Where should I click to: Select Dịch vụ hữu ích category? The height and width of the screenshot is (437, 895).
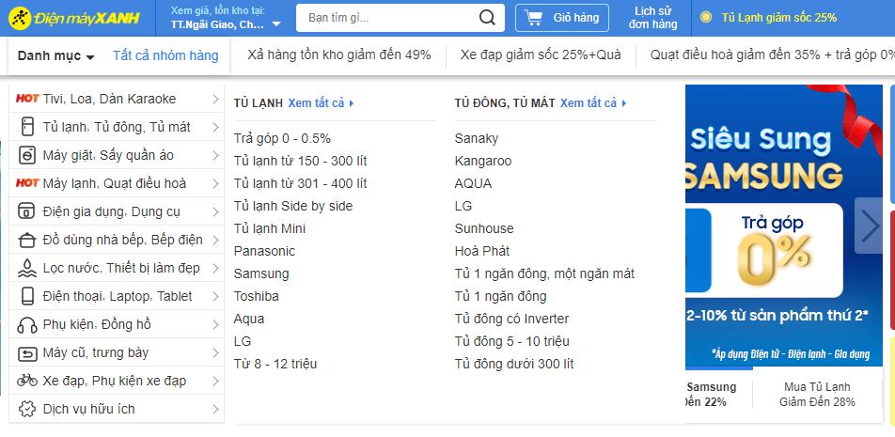(117, 409)
